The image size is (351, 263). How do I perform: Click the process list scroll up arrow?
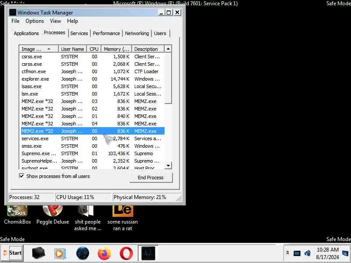tap(168, 49)
